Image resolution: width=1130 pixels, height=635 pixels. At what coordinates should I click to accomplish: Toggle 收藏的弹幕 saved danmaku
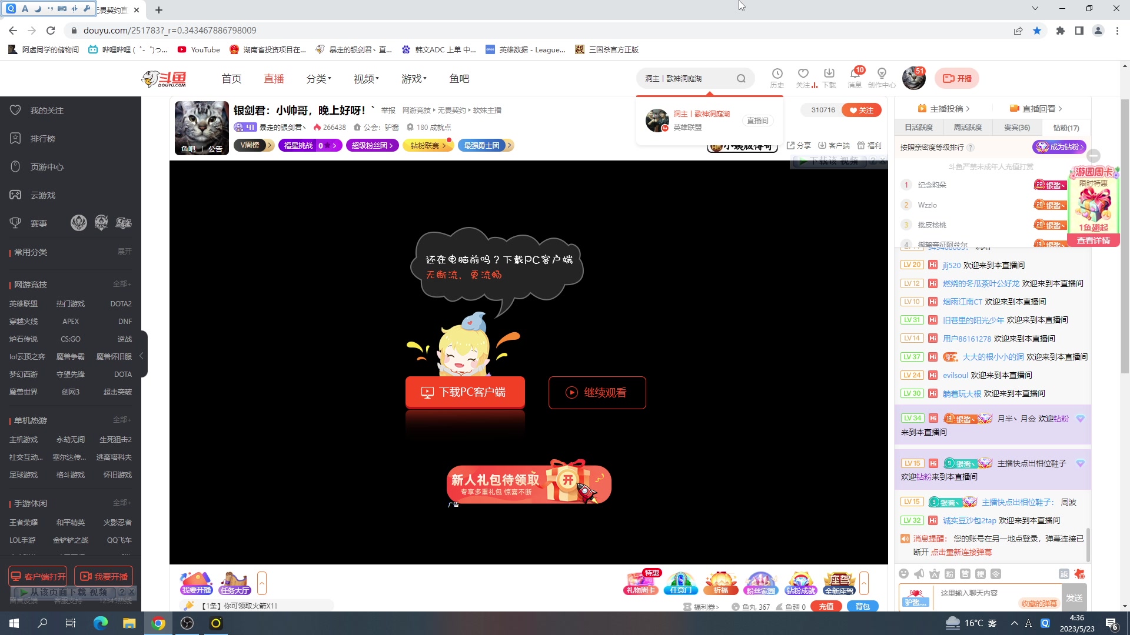pos(1039,603)
